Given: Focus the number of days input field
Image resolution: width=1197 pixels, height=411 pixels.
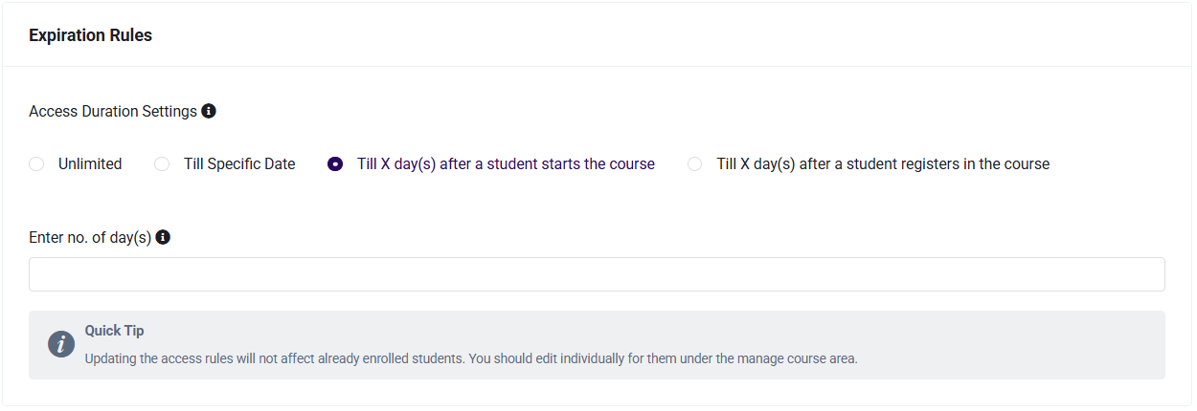Looking at the screenshot, I should click(x=597, y=274).
